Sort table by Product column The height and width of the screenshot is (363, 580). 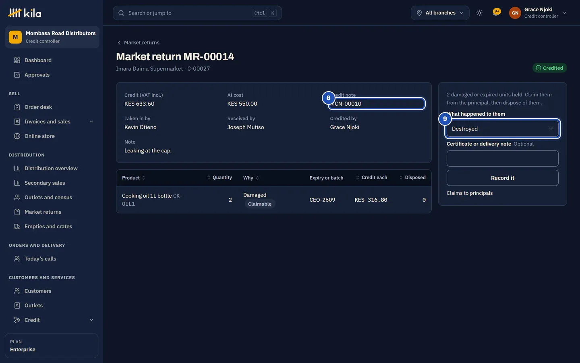click(x=134, y=178)
